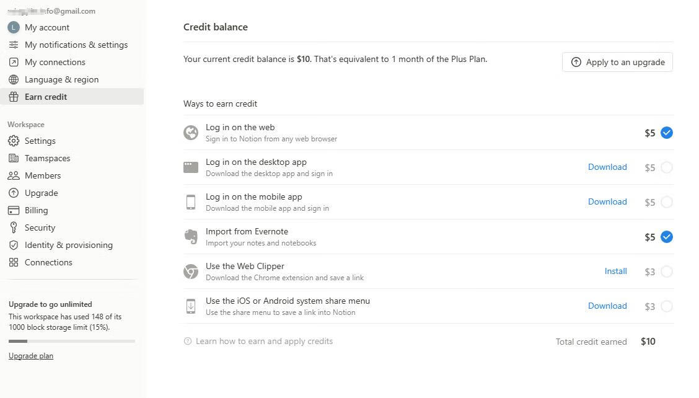Click the shield icon for Identity & provisioning
Image resolution: width=699 pixels, height=398 pixels.
click(14, 245)
